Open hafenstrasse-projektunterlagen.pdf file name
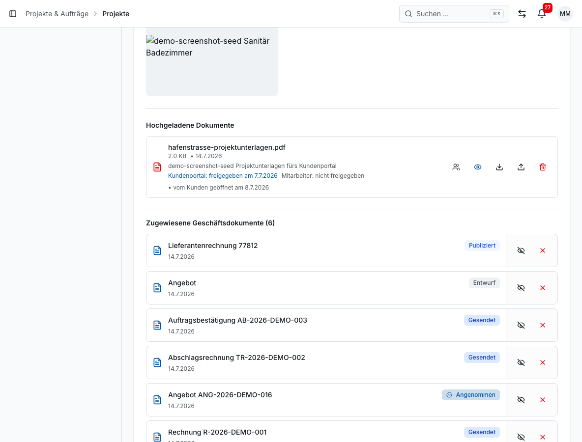Screen dimensions: 582x442 tap(227, 147)
